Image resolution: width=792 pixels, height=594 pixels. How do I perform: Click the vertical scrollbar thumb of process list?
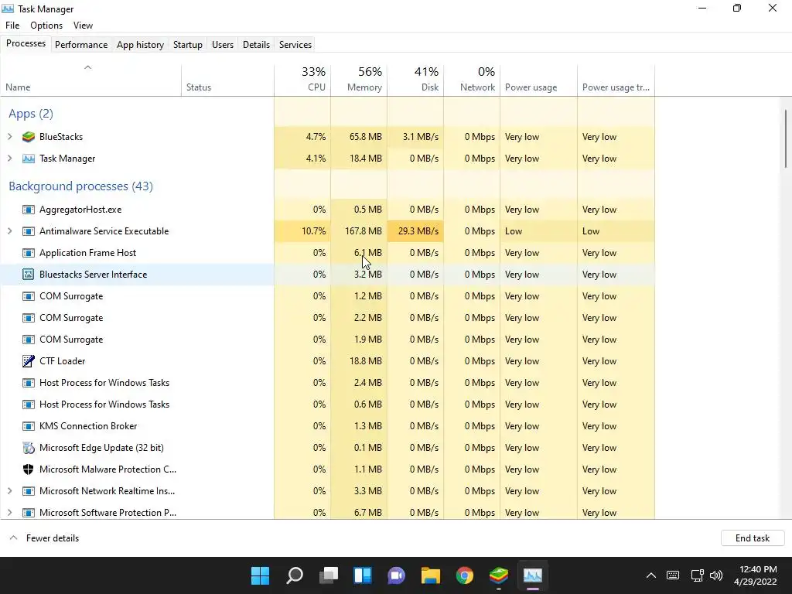(786, 139)
